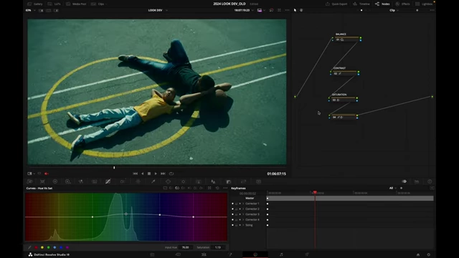Select the node graph arrow pointer tool
The height and width of the screenshot is (258, 459).
(x=295, y=10)
